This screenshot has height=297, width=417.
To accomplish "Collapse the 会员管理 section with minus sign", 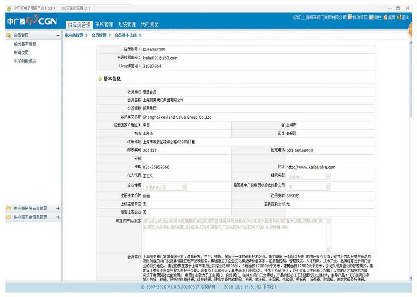I will [58, 35].
